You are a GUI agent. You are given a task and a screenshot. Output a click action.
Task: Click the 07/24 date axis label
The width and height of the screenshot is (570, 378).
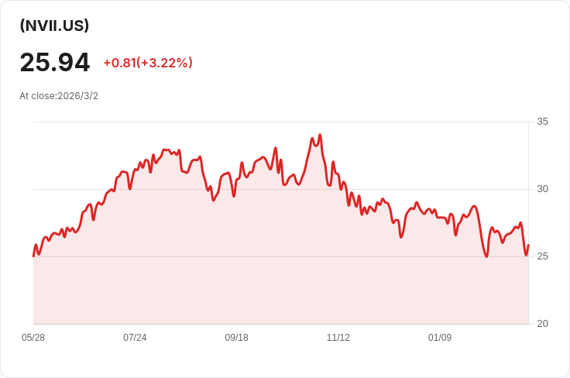click(135, 338)
